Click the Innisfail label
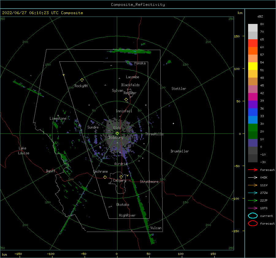The width and height of the screenshot is (276, 258). (124, 111)
